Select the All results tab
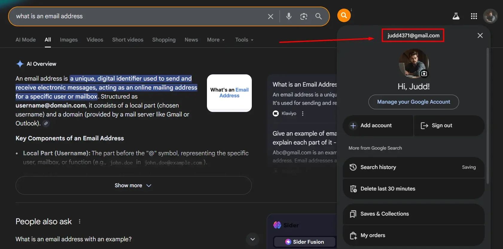This screenshot has height=249, width=503. point(48,40)
